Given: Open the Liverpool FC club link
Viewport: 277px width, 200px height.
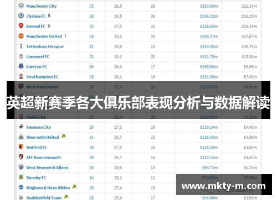Looking at the screenshot, I should click(x=38, y=57).
